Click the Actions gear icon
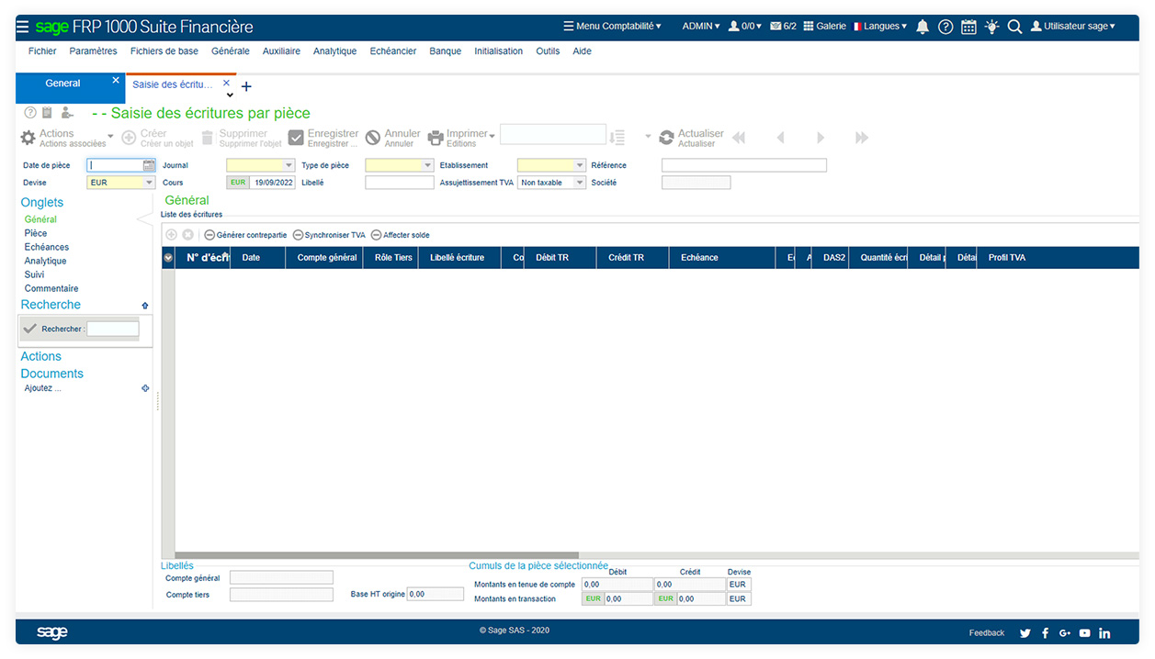1155x659 pixels. pos(28,138)
